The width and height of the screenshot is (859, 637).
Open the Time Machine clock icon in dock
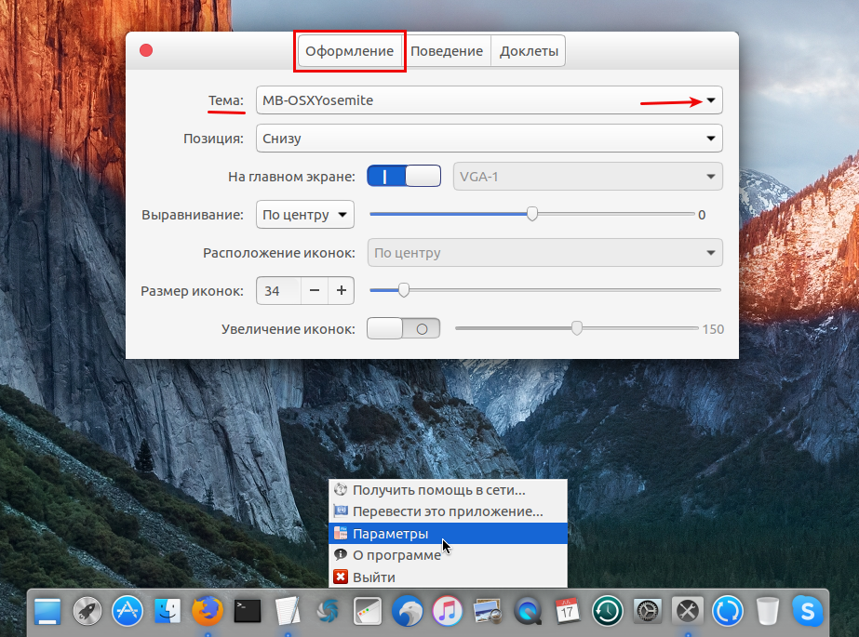608,611
